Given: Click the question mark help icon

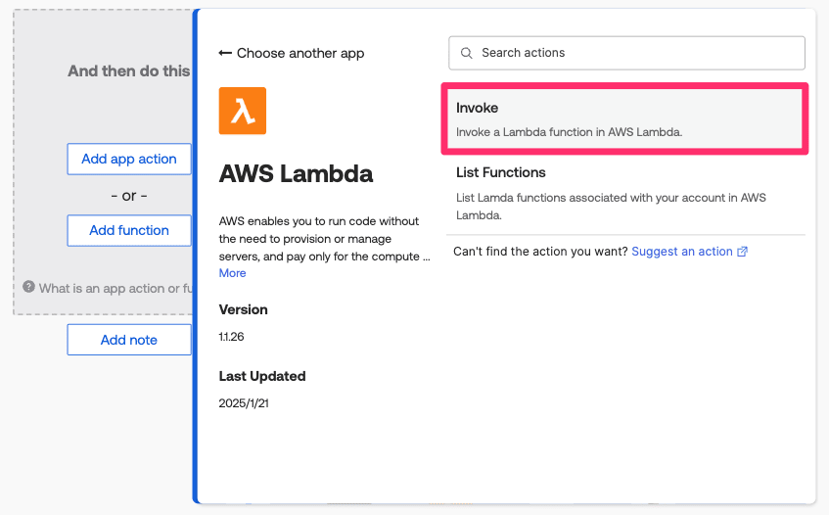Looking at the screenshot, I should 29,287.
